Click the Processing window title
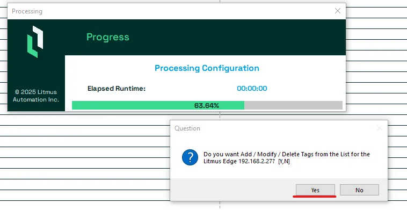This screenshot has height=210, width=407. click(27, 11)
